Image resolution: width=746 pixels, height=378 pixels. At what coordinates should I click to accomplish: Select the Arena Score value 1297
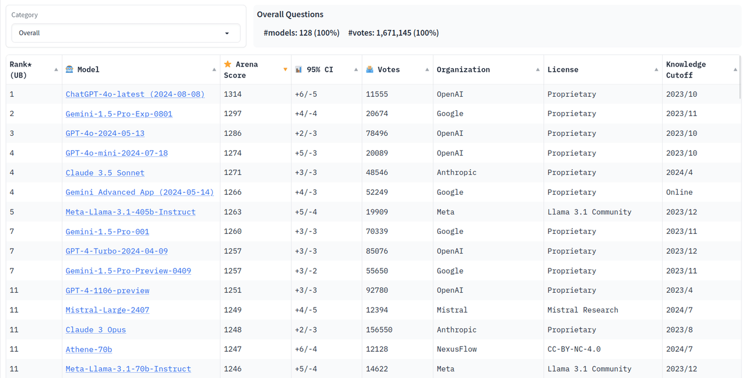(233, 114)
